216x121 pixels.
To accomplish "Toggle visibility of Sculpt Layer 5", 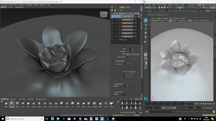I will tap(112, 23).
